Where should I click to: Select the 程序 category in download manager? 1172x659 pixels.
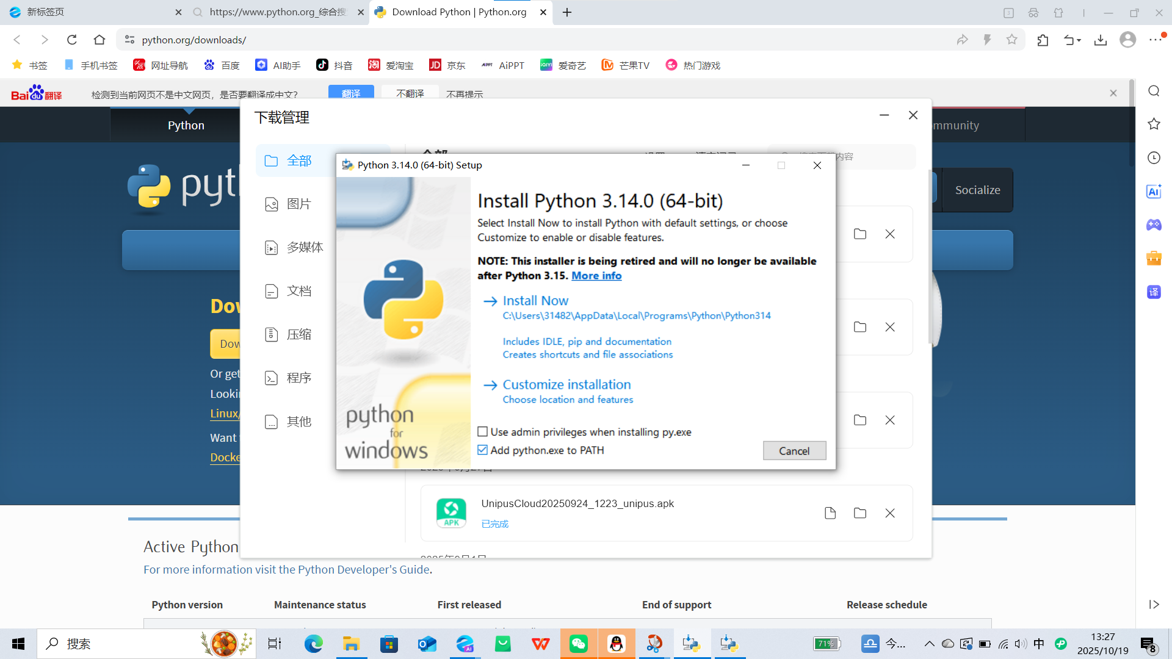coord(298,378)
